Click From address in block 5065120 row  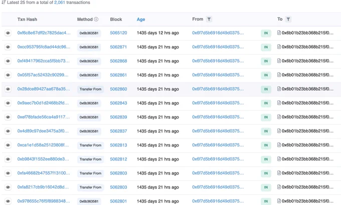tap(218, 33)
